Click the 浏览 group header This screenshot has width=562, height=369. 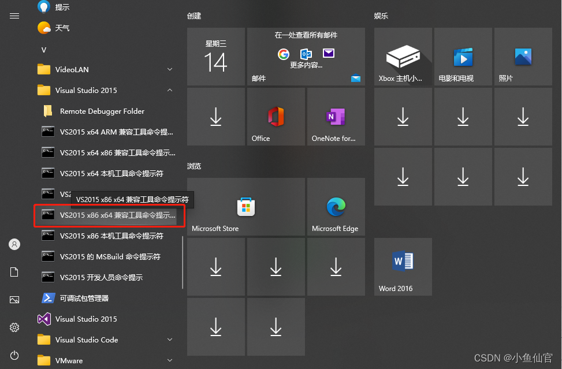(194, 166)
